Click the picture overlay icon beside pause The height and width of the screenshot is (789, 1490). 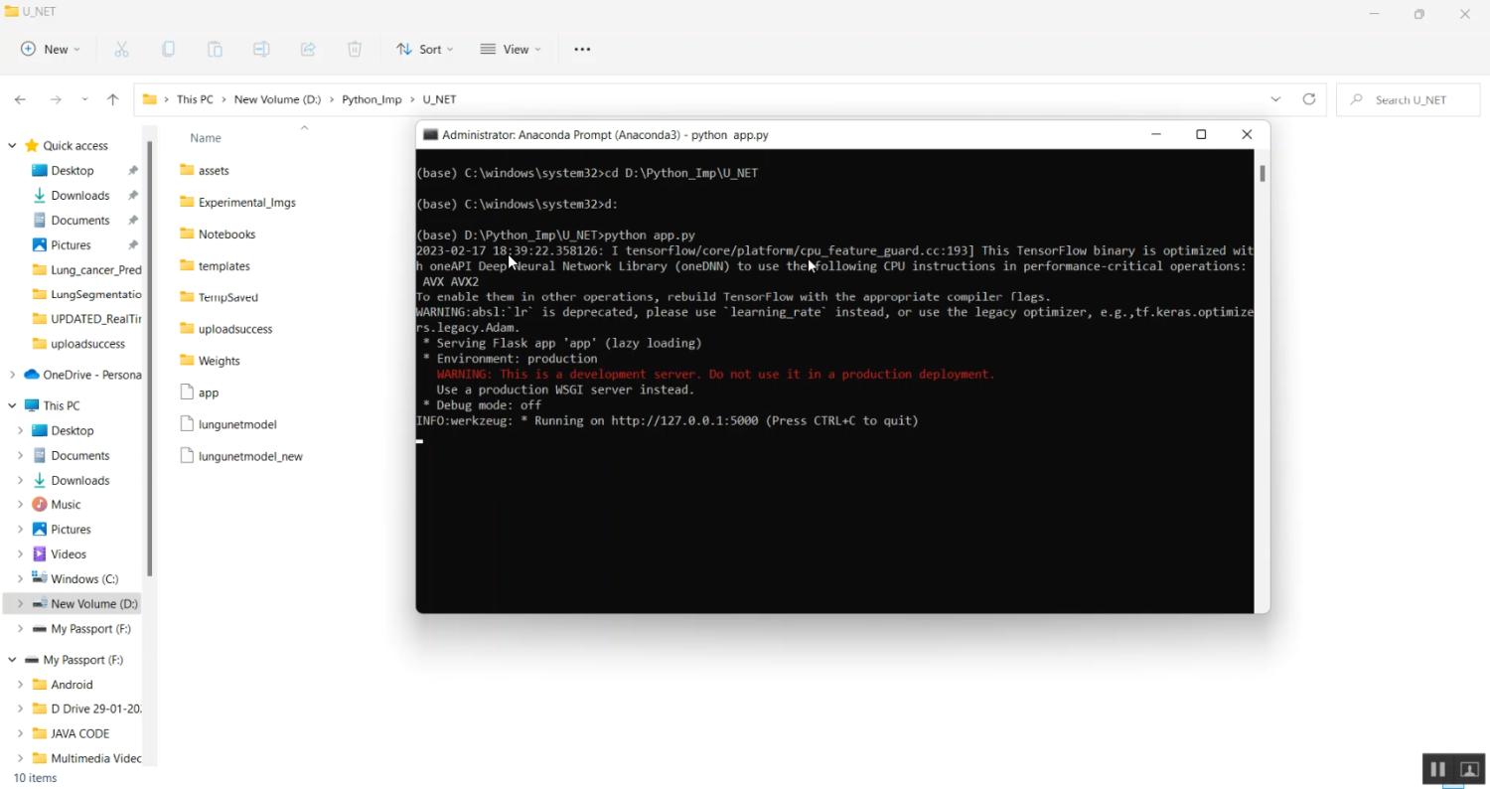tap(1470, 769)
